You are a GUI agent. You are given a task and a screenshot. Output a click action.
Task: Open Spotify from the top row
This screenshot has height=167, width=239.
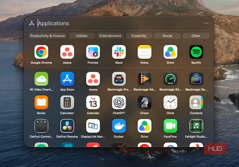click(196, 52)
